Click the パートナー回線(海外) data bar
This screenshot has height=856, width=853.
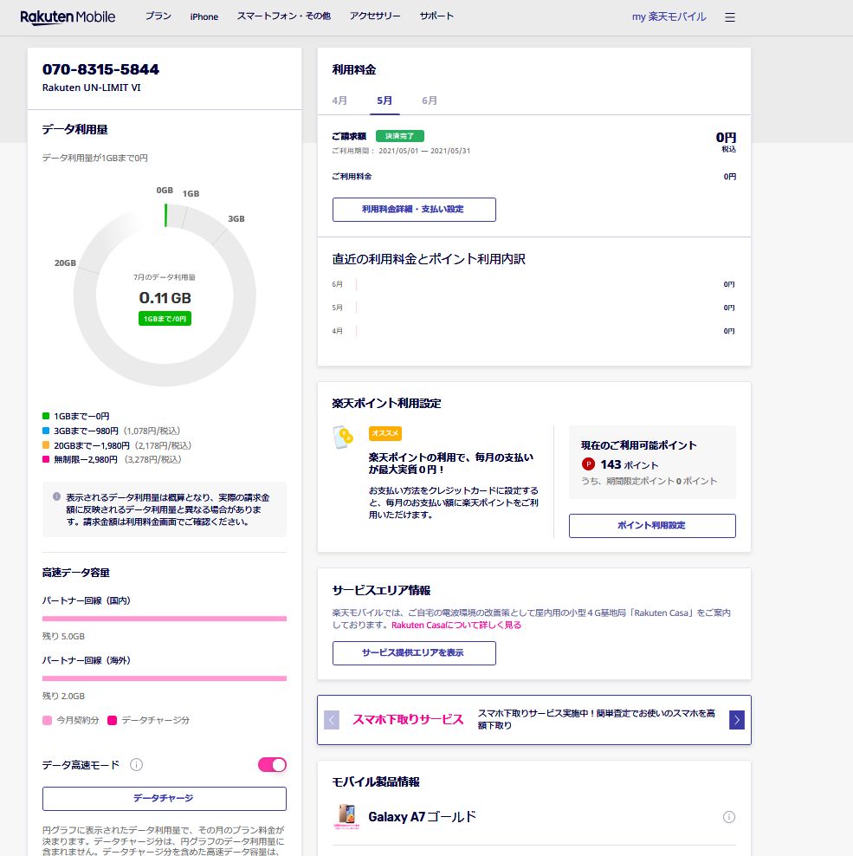pyautogui.click(x=165, y=678)
